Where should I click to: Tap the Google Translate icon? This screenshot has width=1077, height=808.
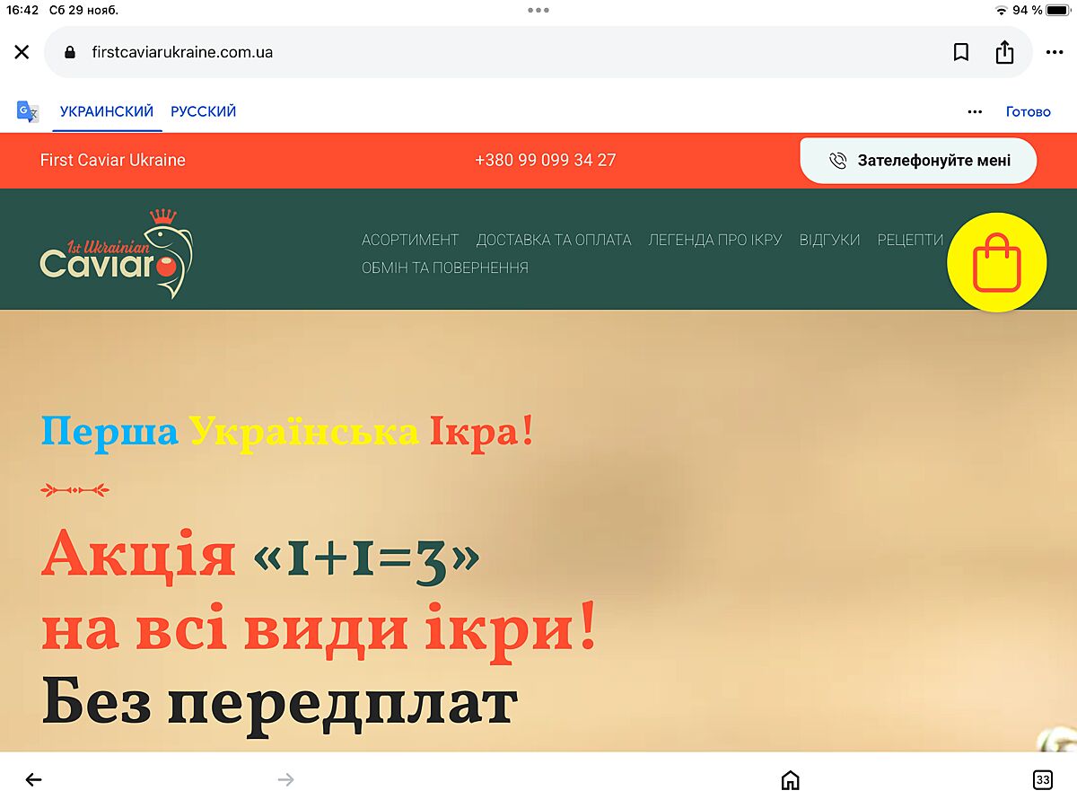click(x=28, y=111)
